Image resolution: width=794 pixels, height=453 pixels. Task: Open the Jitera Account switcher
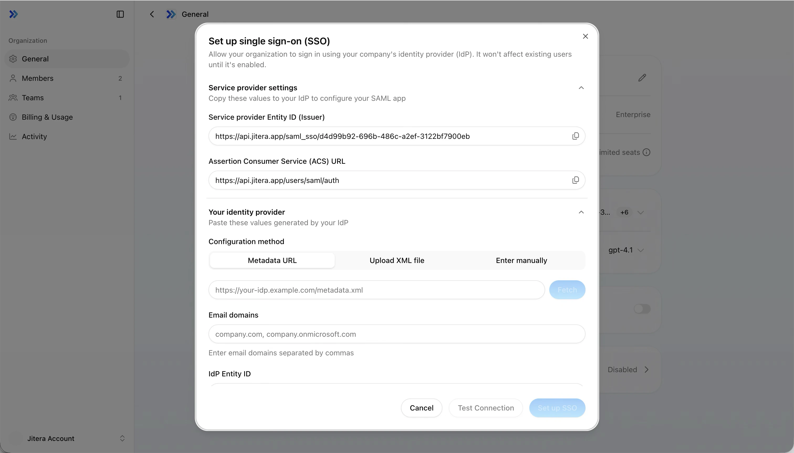[67, 438]
